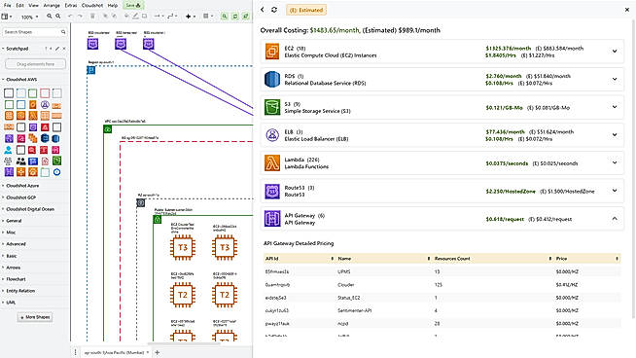The height and width of the screenshot is (358, 636).
Task: Click the ap-south-1 Asia Pacific (Mumbai) page tab
Action: click(x=114, y=353)
